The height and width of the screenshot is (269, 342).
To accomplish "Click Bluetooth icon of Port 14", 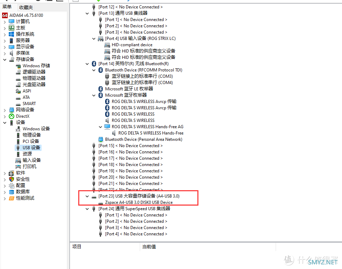I will [x=94, y=64].
